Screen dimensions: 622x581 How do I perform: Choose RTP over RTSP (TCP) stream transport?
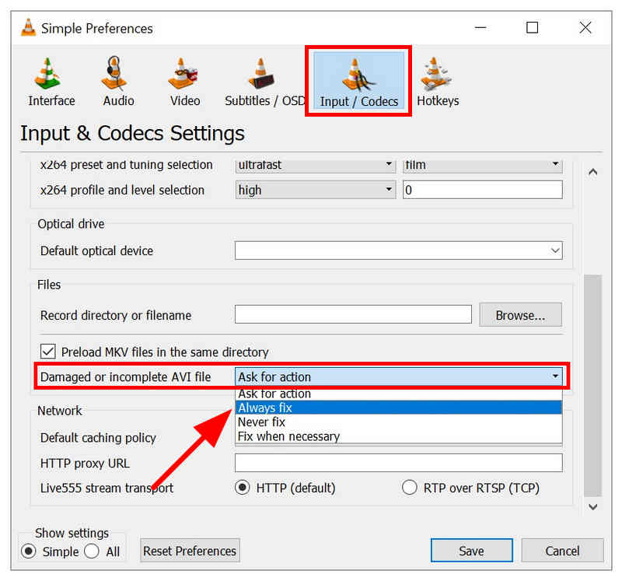410,487
